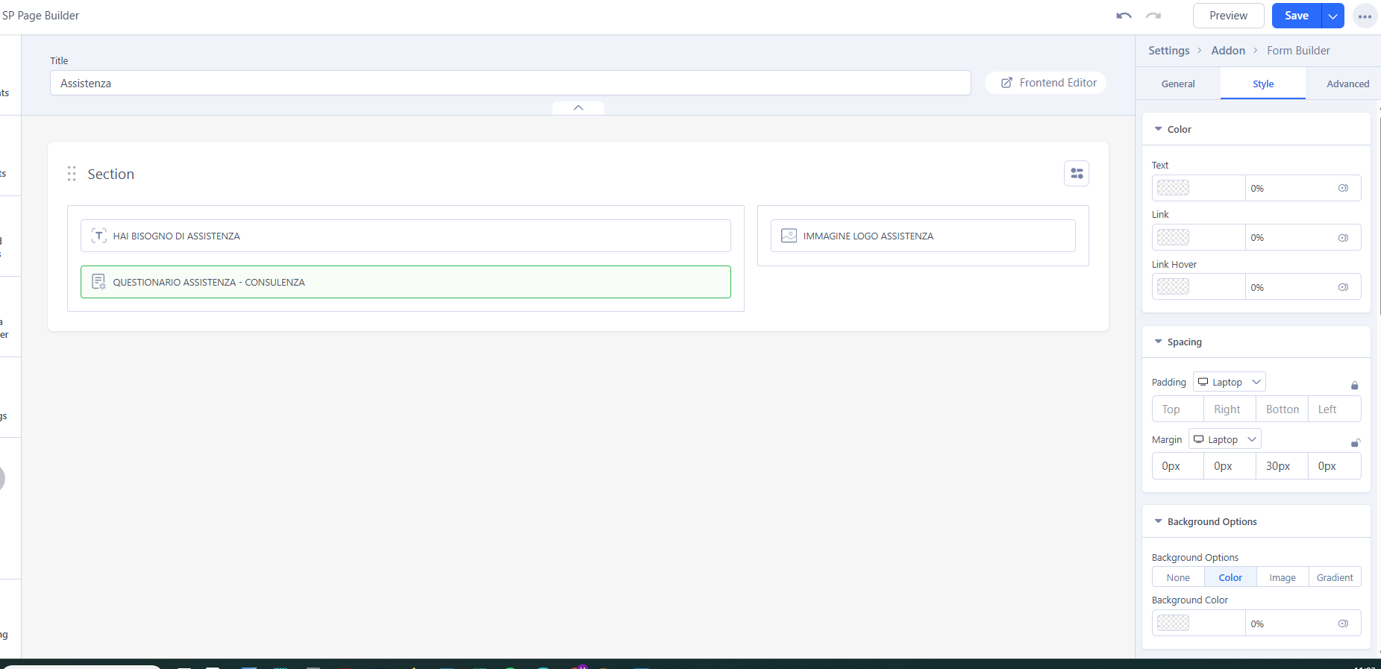Click the Background Color reset icon
This screenshot has height=669, width=1381.
click(x=1343, y=624)
